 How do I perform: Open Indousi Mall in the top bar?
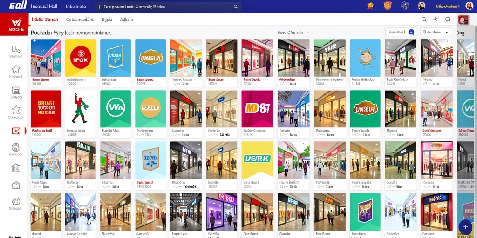click(44, 6)
